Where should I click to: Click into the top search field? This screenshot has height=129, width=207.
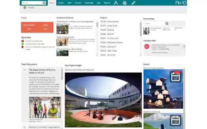pyautogui.click(x=32, y=3)
